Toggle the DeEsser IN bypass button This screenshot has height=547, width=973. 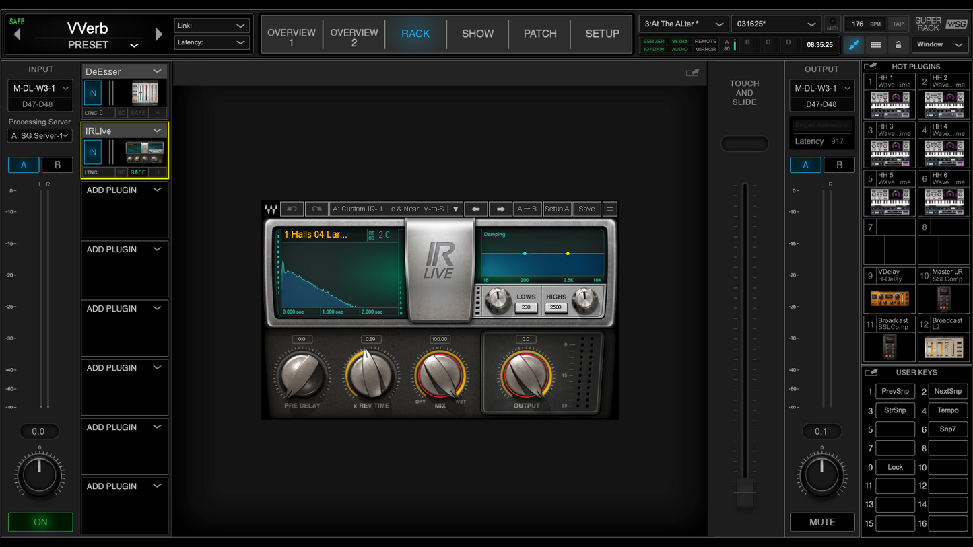93,93
